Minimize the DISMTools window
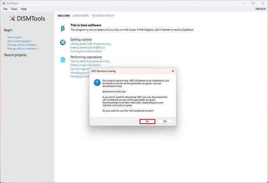 click(244, 3)
